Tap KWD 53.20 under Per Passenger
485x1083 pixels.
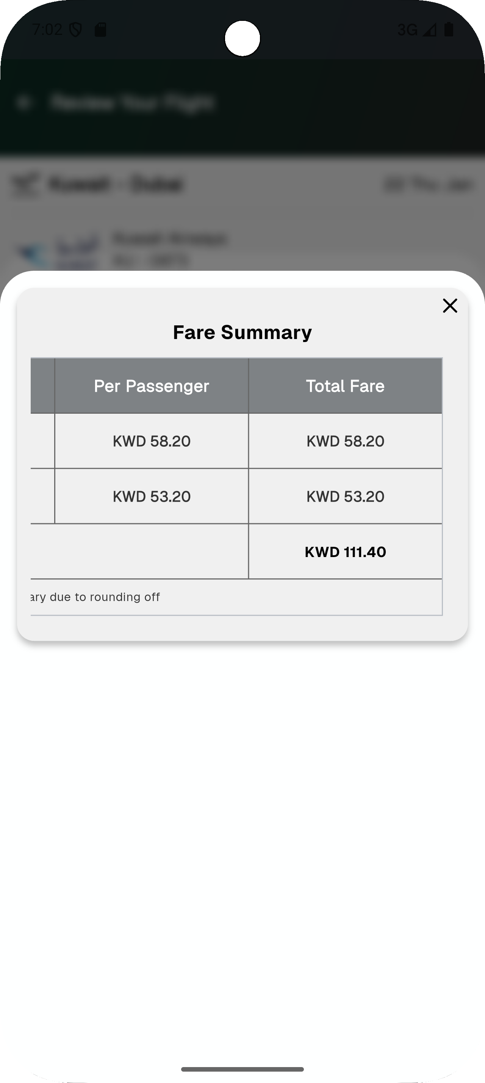[151, 496]
